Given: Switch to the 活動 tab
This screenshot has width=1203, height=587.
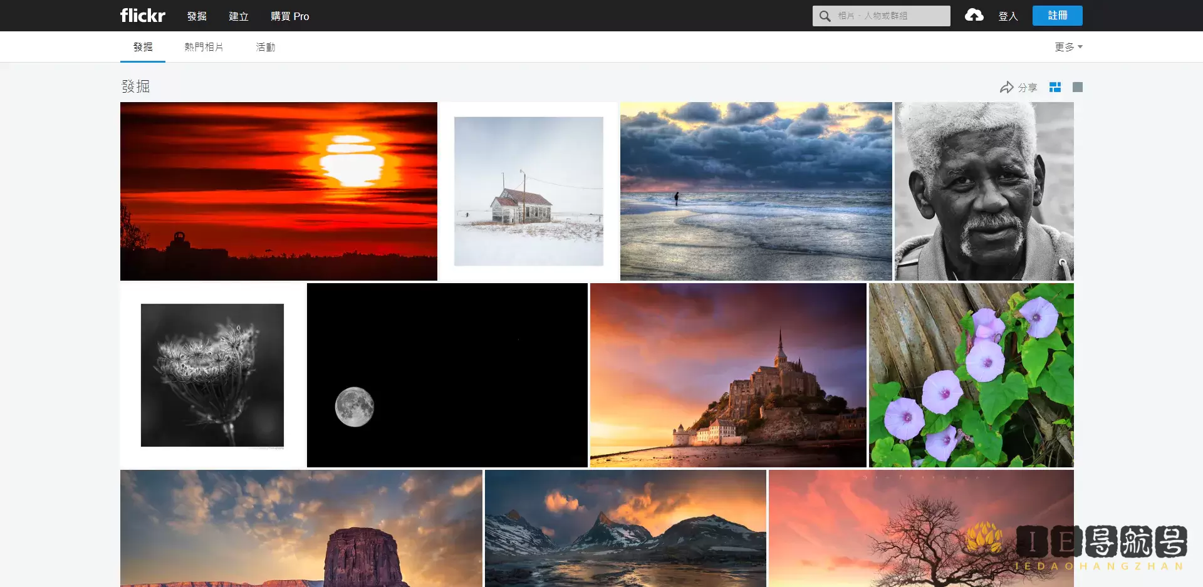Looking at the screenshot, I should coord(265,46).
